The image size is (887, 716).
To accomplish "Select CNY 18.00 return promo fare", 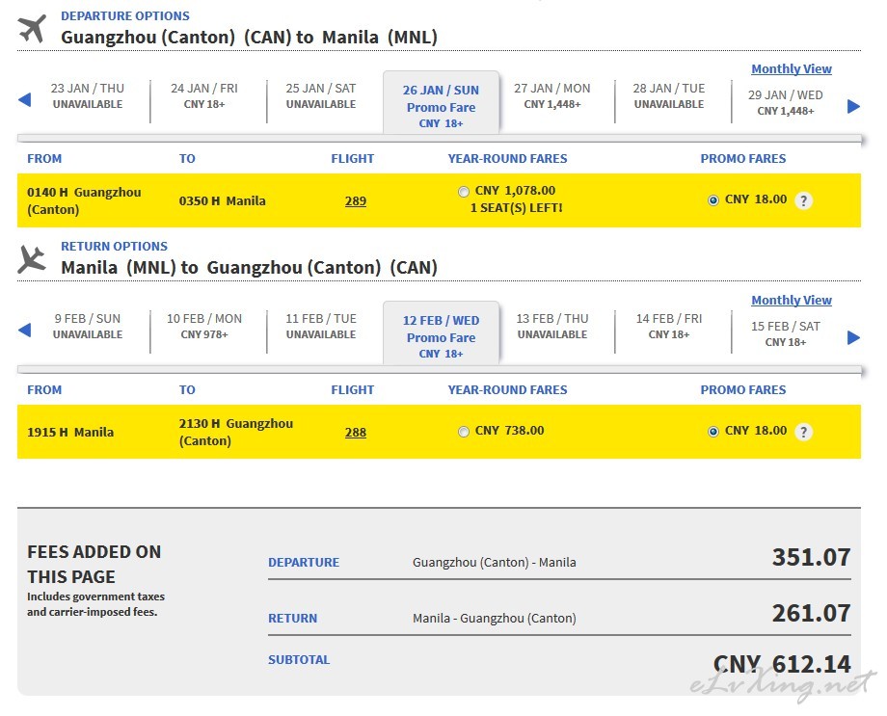I will [x=712, y=432].
